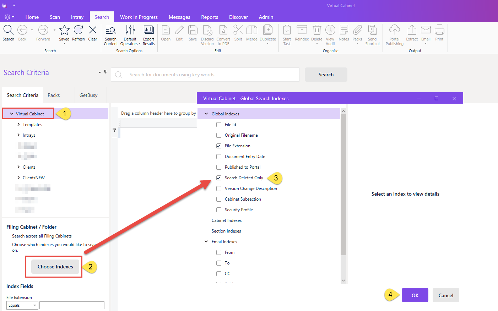Image resolution: width=498 pixels, height=311 pixels.
Task: Select the Send Shortcut icon
Action: [x=372, y=30]
